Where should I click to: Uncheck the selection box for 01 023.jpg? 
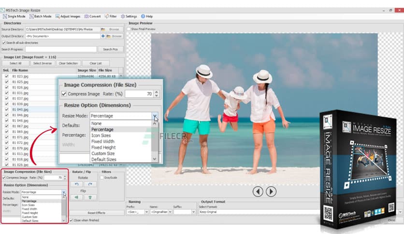click(6, 76)
